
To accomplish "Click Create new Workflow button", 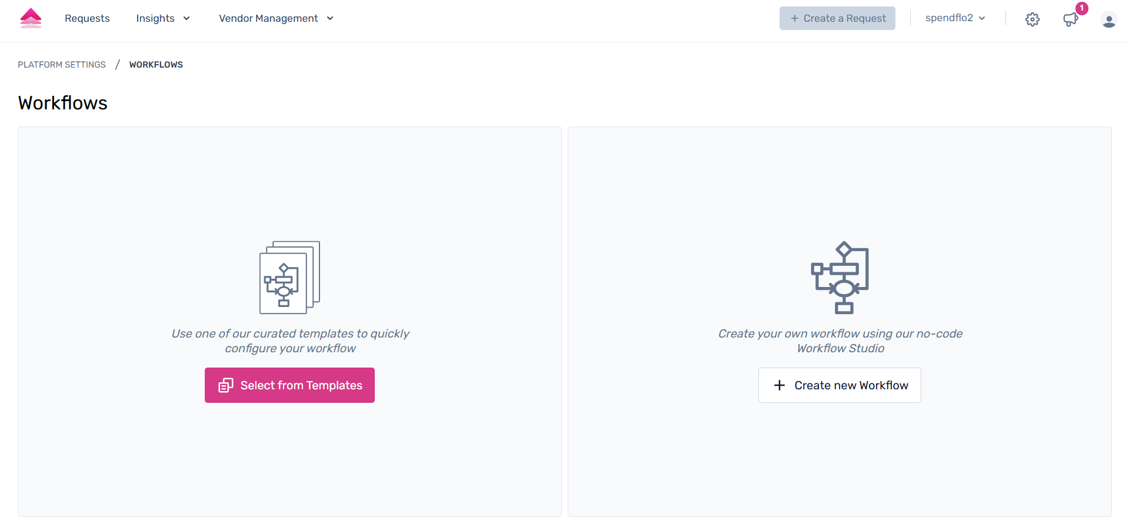I will (x=840, y=385).
